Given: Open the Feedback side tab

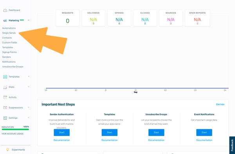Looking at the screenshot, I should pyautogui.click(x=232, y=145).
